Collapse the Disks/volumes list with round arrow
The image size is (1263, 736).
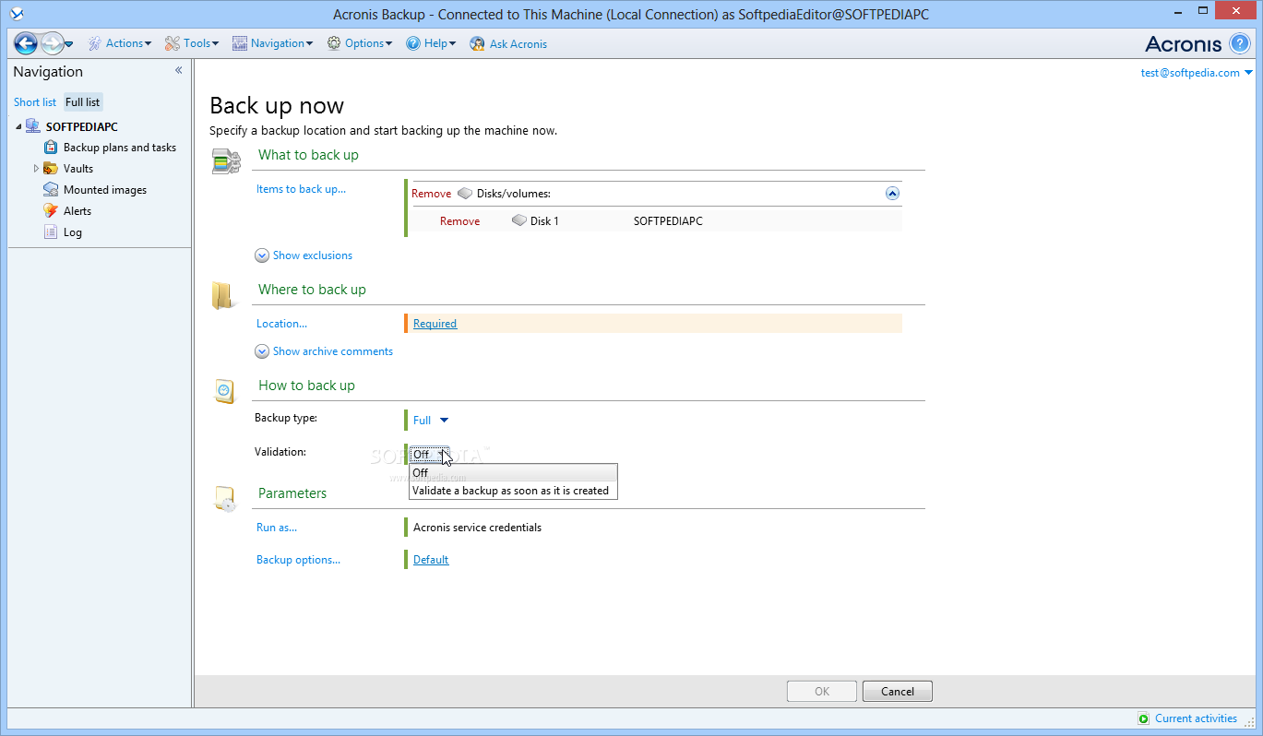(892, 194)
